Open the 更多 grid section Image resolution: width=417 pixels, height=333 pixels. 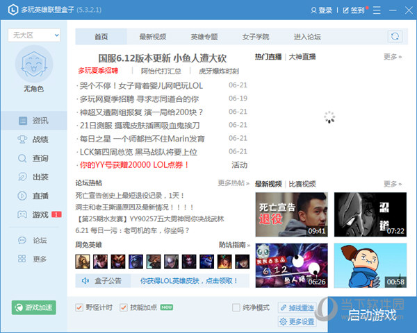(x=33, y=259)
